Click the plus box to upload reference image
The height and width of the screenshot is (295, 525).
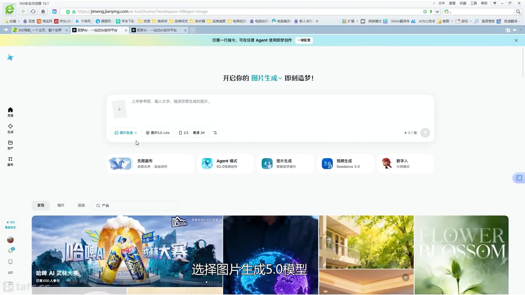click(x=119, y=109)
